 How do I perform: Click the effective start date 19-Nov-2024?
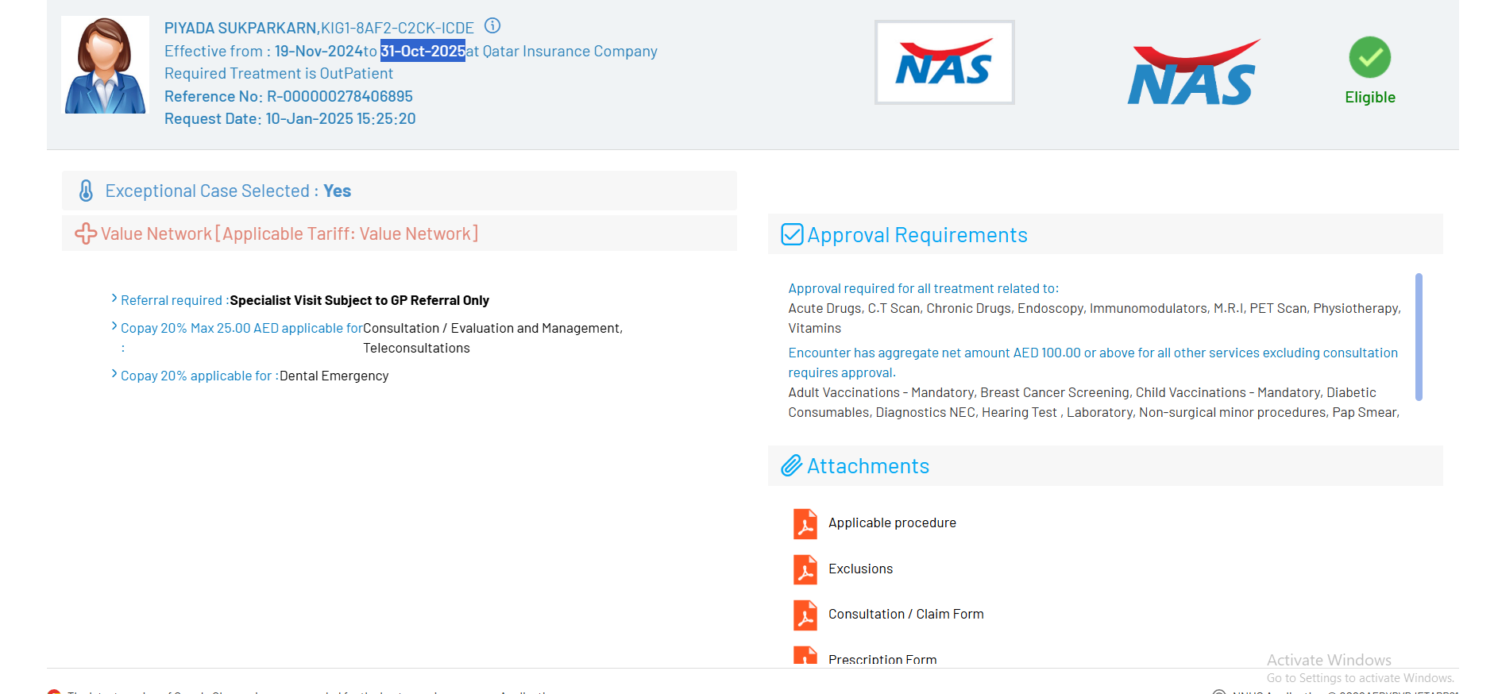click(x=319, y=51)
